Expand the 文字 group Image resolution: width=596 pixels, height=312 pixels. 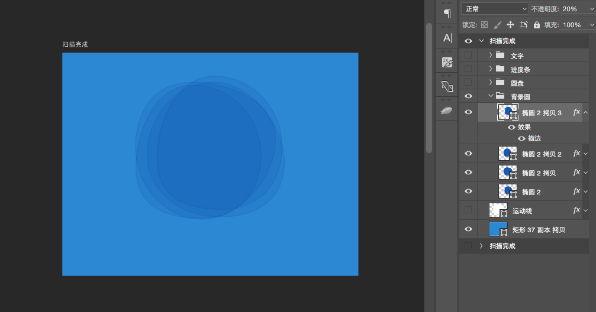pyautogui.click(x=490, y=56)
